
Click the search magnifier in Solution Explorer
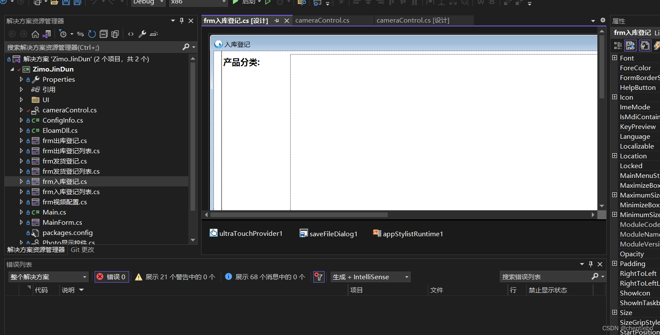[x=186, y=47]
